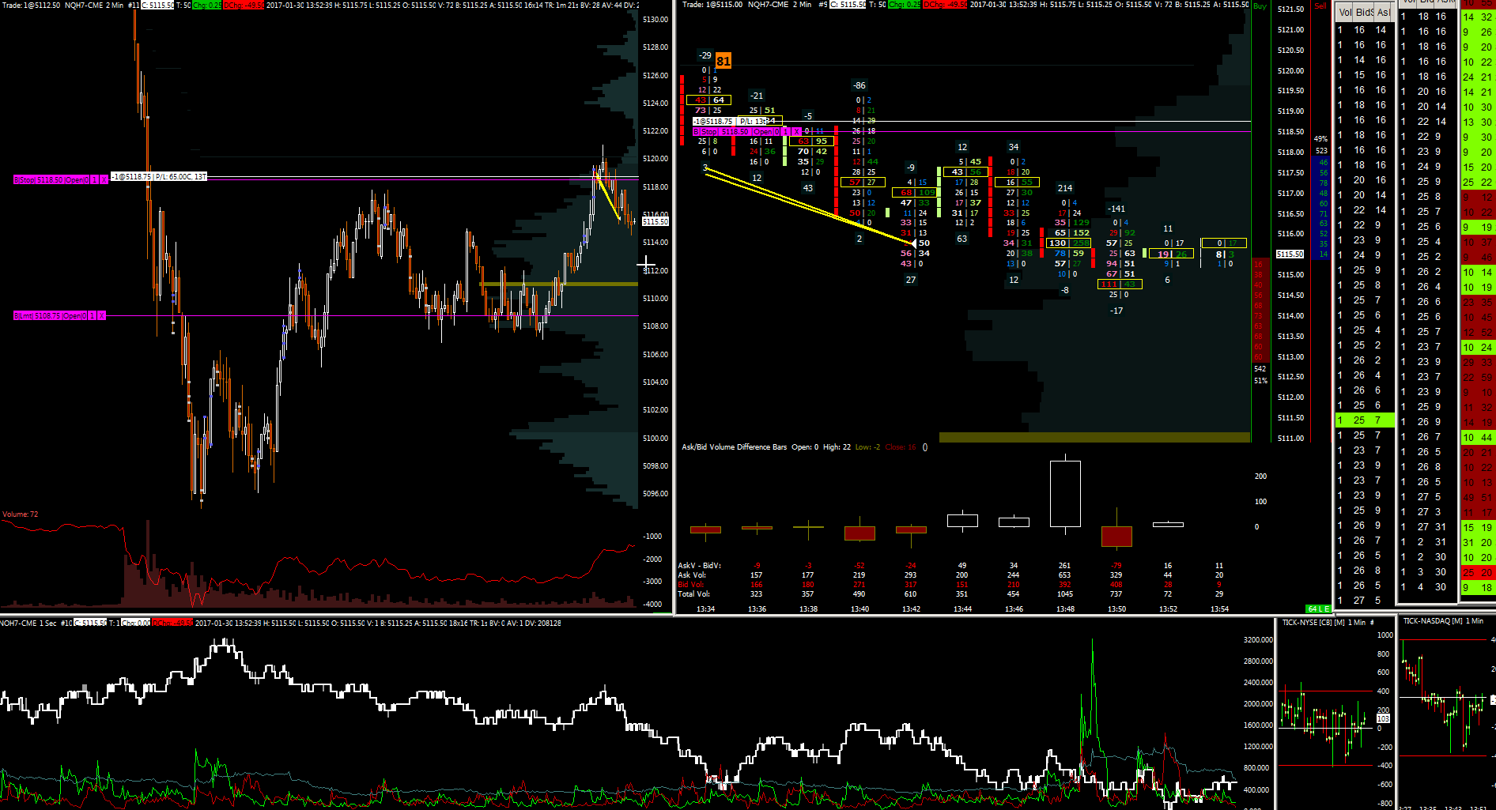Click the 214 delta label above a footprint bar
This screenshot has height=810, width=1496.
[x=1065, y=188]
